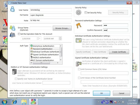140x105 pixels.
Task: Check Limit Values of the Certificate Serial Number
Action: tap(79, 78)
